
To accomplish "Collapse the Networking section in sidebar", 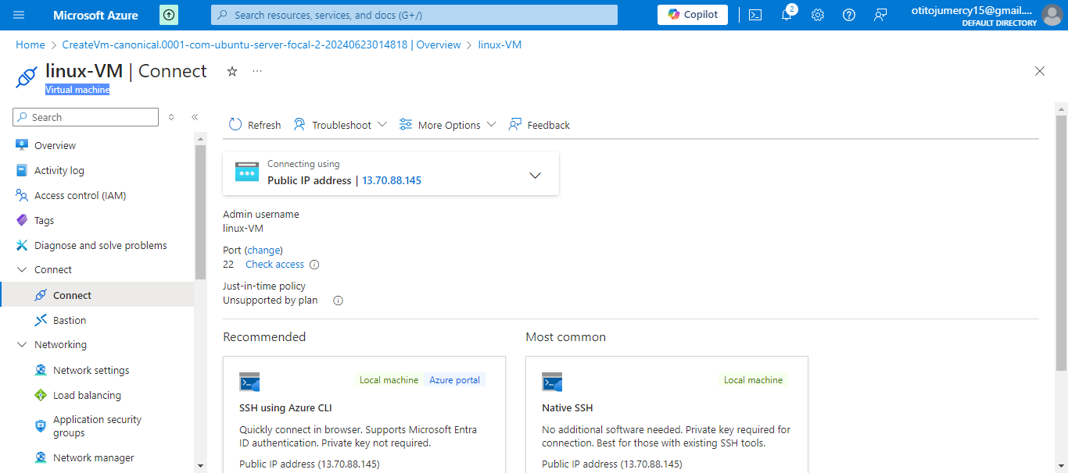I will (22, 345).
